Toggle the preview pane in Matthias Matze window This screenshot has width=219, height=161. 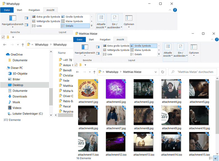click(98, 47)
